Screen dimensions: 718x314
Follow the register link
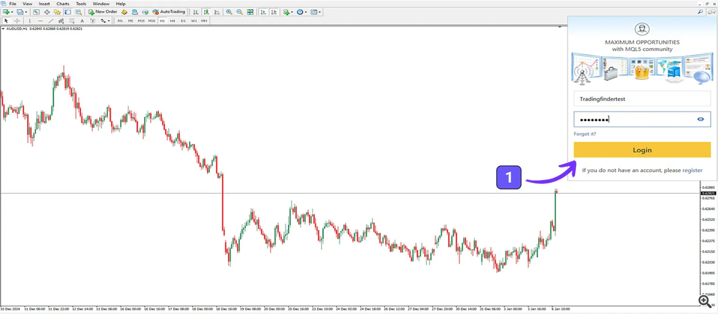692,170
